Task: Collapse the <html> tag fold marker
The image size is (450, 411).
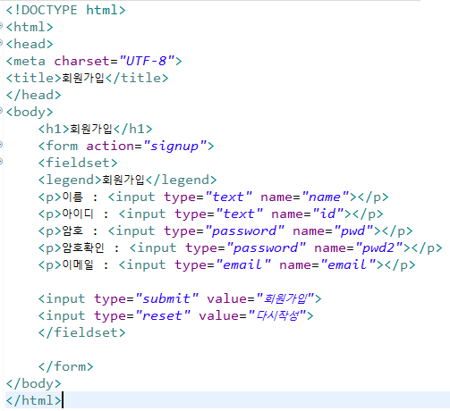Action: 1,26
